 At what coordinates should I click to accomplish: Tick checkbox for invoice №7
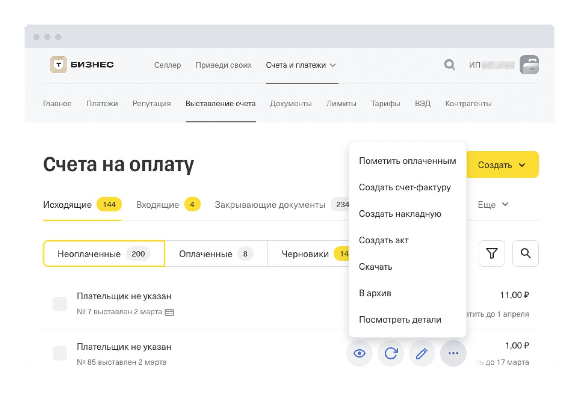(60, 304)
